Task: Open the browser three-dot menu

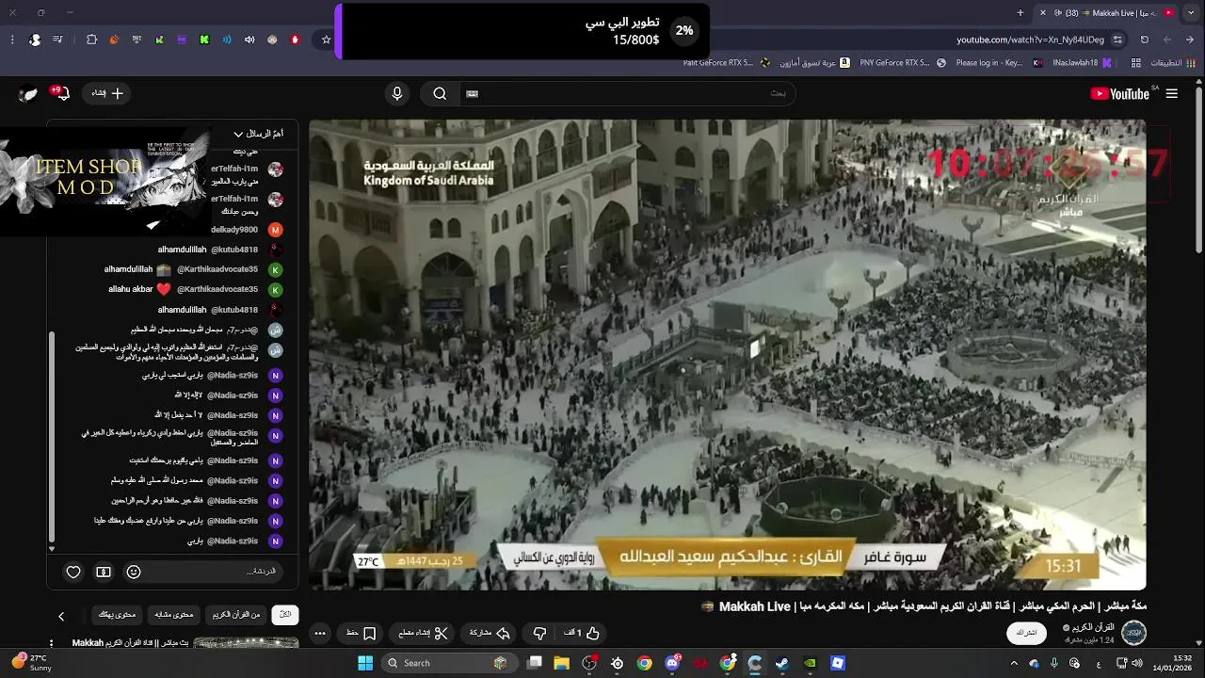Action: [x=12, y=40]
